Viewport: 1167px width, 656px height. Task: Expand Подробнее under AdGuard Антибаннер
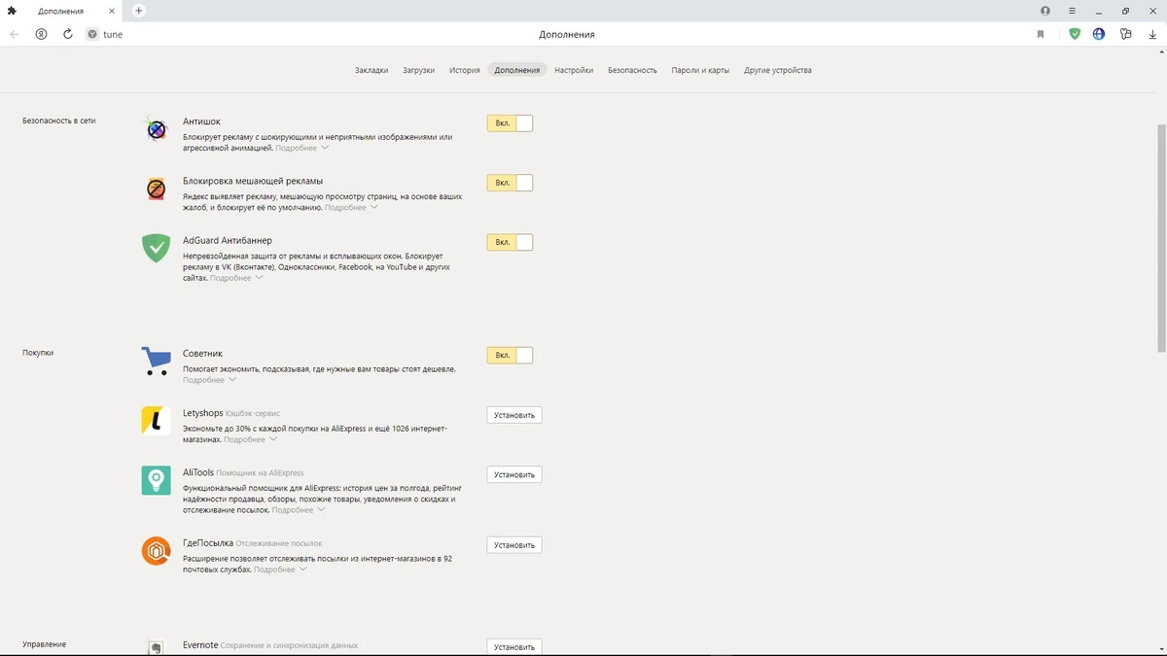pos(236,278)
